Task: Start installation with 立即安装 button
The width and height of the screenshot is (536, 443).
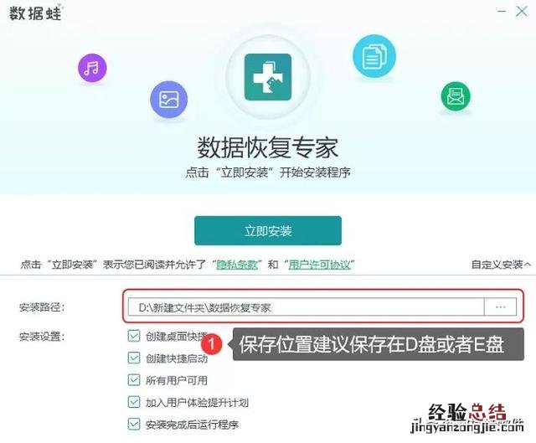Action: 268,231
